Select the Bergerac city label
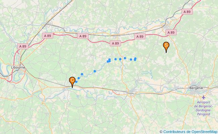The width and height of the screenshot is (218, 134). pos(197,88)
